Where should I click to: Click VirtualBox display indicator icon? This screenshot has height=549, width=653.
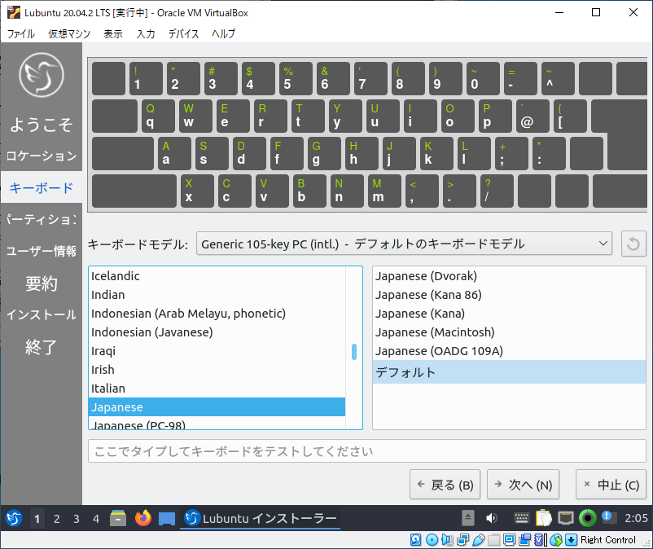(510, 540)
